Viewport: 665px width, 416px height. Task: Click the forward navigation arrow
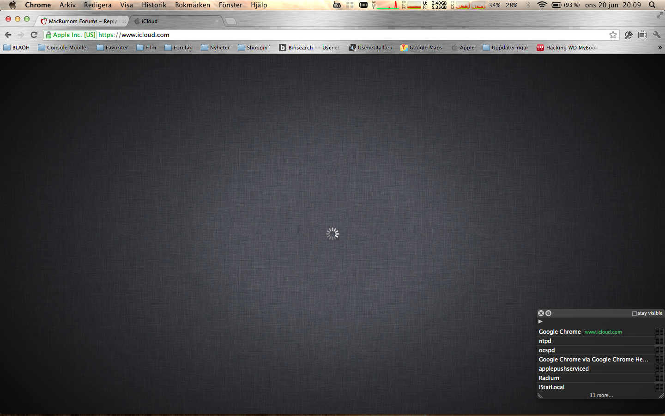(21, 35)
